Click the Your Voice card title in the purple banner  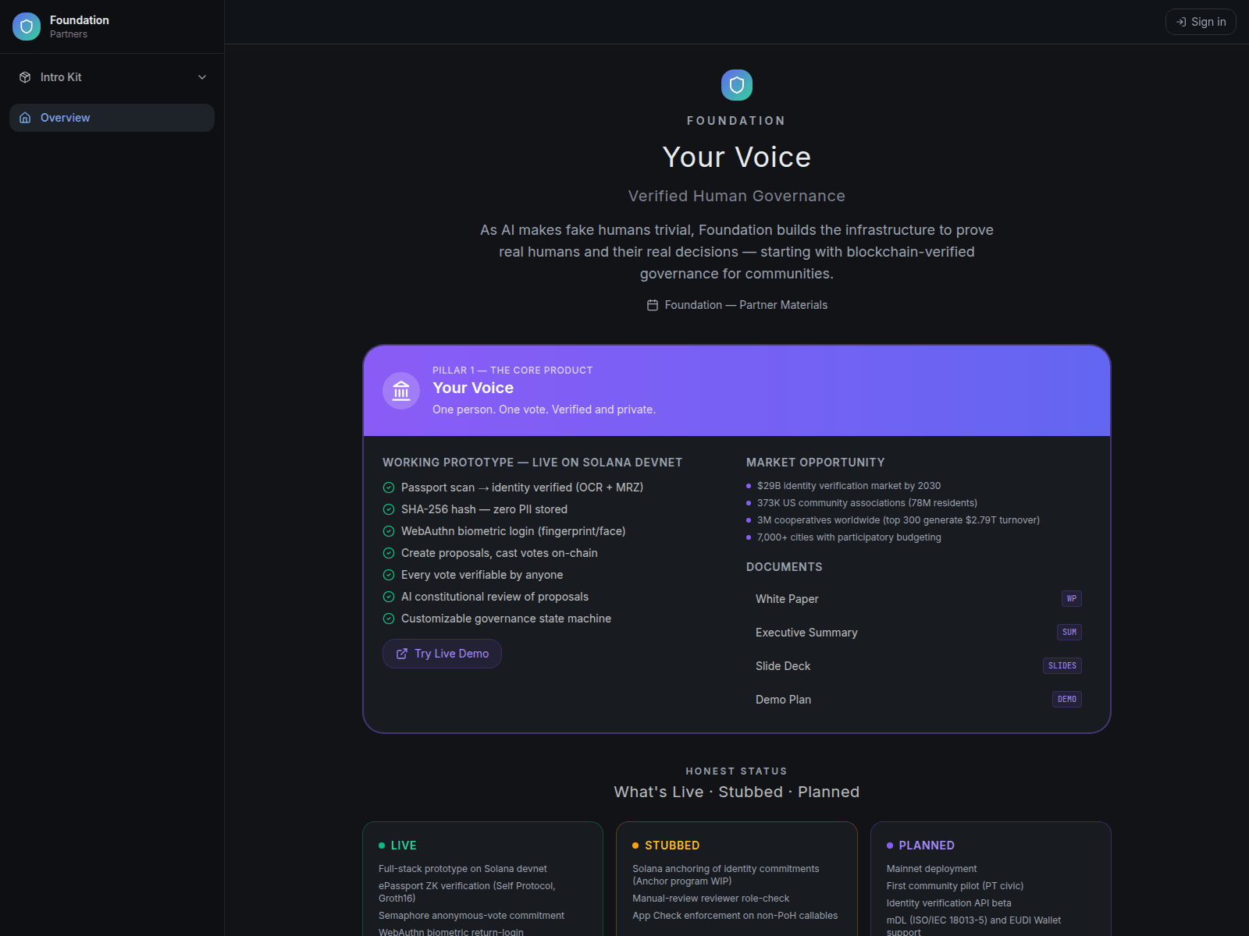[x=473, y=388]
